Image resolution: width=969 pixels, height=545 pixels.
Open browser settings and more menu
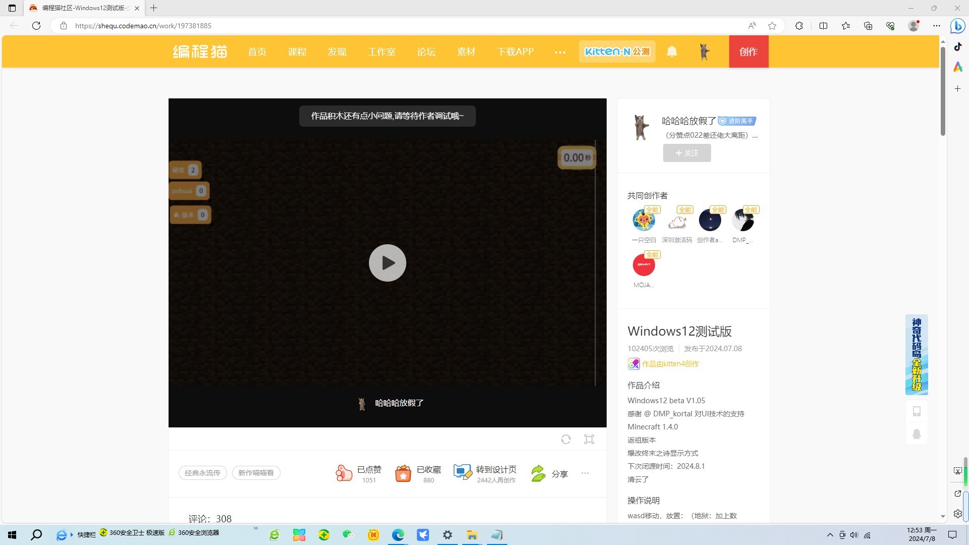coord(937,26)
